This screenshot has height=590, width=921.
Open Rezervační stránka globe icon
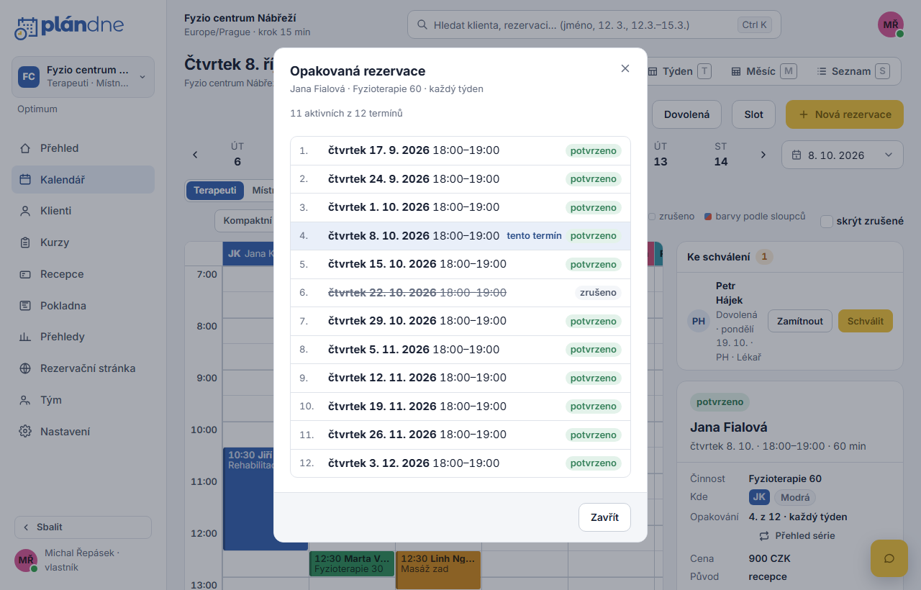(25, 368)
